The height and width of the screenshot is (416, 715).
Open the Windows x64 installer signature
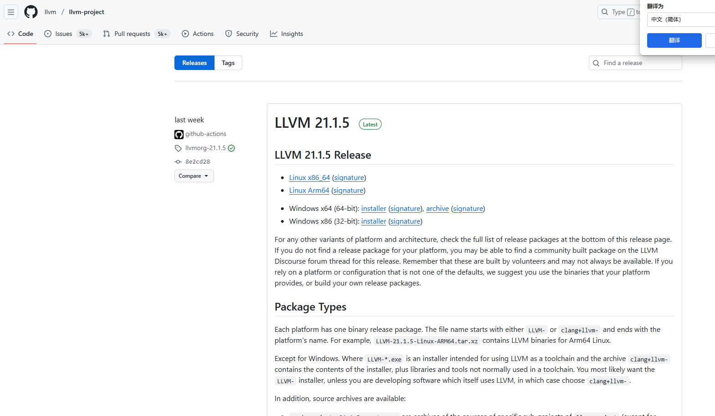[405, 209]
